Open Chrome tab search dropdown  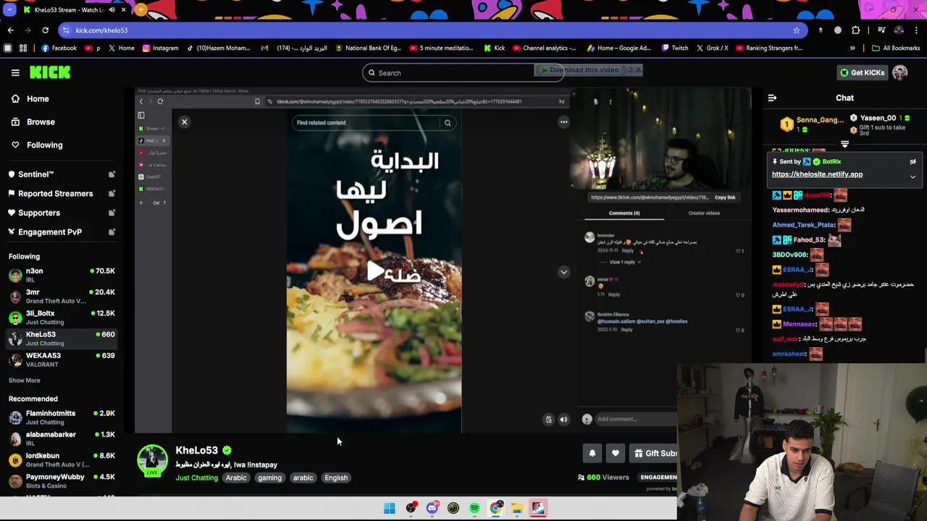coord(9,10)
